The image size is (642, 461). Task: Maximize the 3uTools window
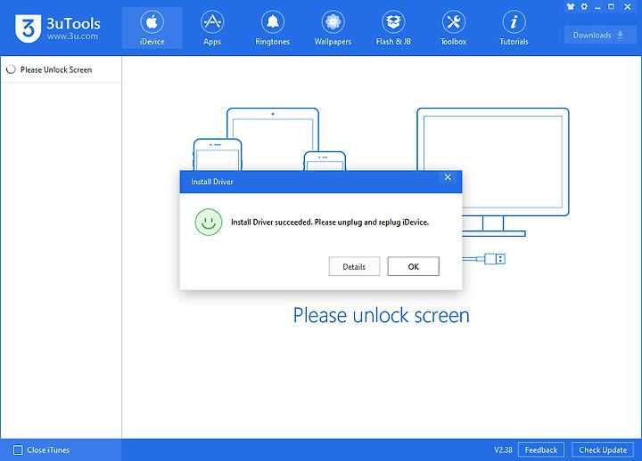point(611,6)
